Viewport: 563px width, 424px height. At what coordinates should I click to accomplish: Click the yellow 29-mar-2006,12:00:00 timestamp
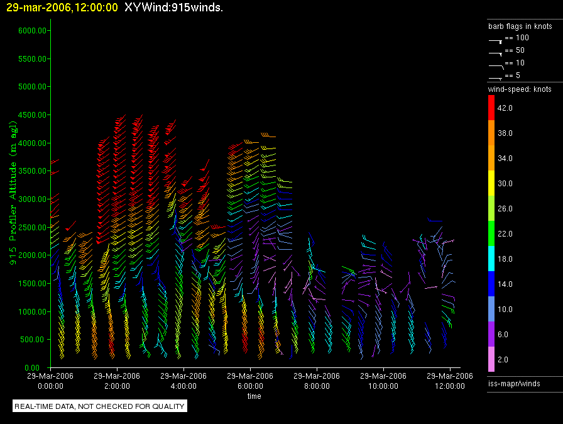click(62, 8)
